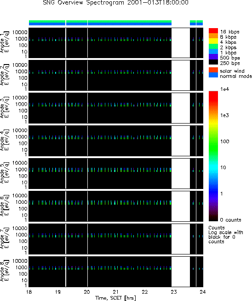Click the '20' time axis tick

click(87, 292)
